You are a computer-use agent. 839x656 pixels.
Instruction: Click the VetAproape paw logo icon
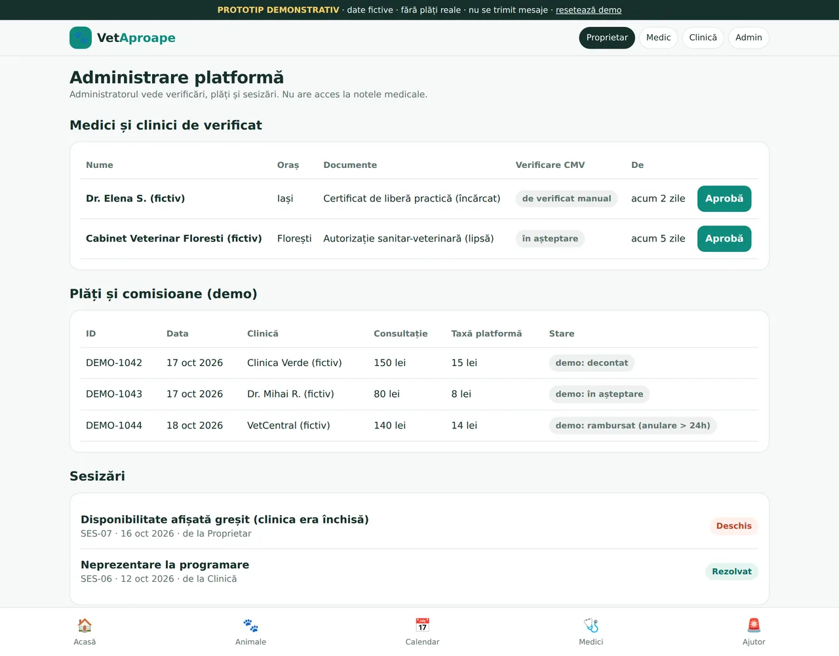(81, 38)
